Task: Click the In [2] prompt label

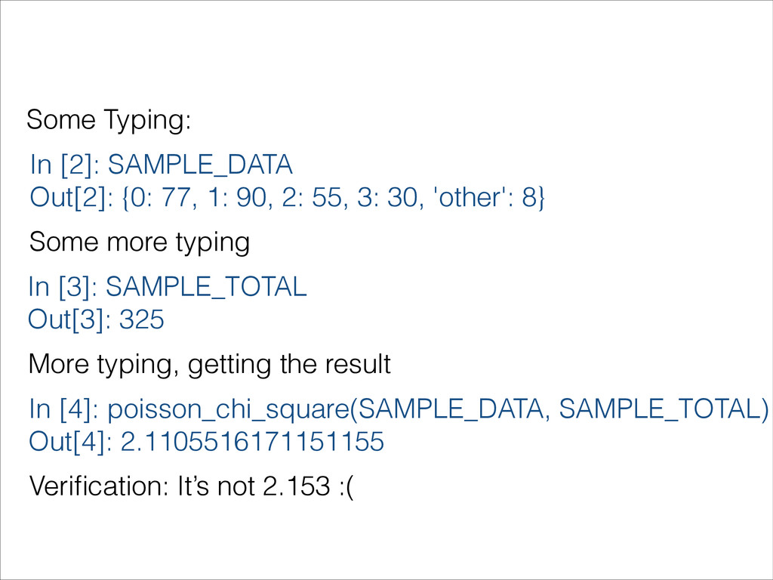Action: coord(65,164)
